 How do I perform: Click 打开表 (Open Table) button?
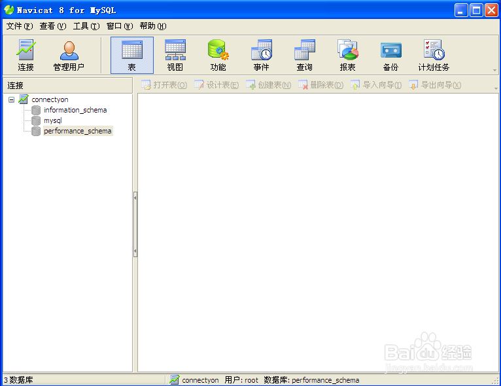click(x=164, y=85)
